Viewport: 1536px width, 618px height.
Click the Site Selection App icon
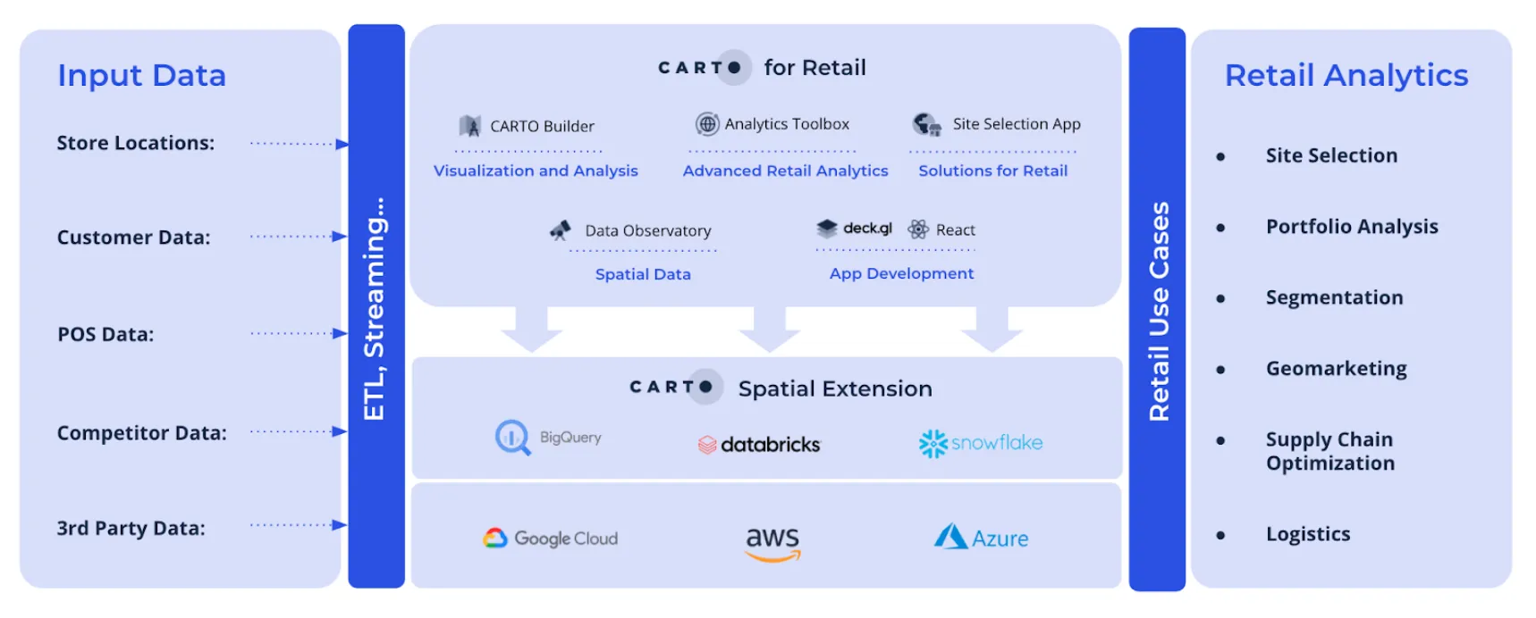pos(926,124)
